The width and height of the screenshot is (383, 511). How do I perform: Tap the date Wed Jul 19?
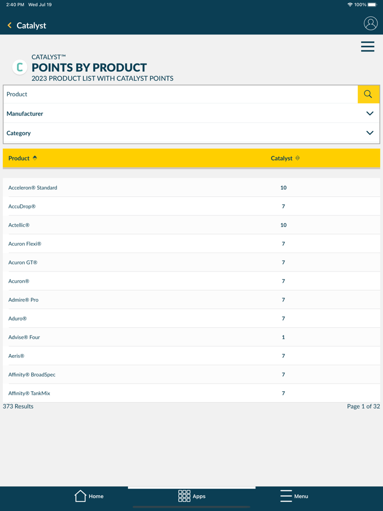40,4
